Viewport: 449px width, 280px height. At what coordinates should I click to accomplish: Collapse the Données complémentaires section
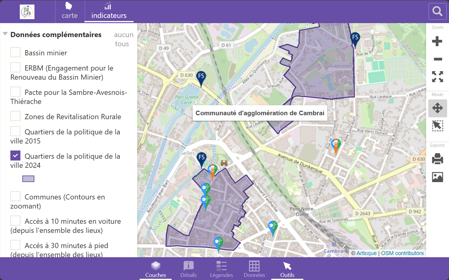click(5, 34)
